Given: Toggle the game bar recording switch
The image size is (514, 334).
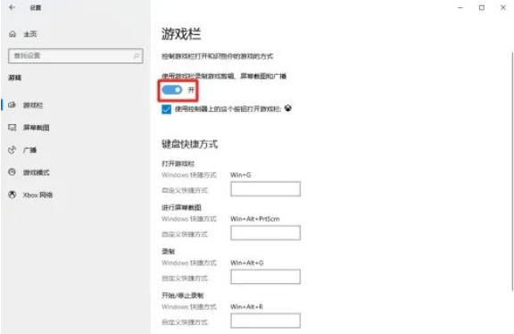Looking at the screenshot, I should (x=172, y=90).
